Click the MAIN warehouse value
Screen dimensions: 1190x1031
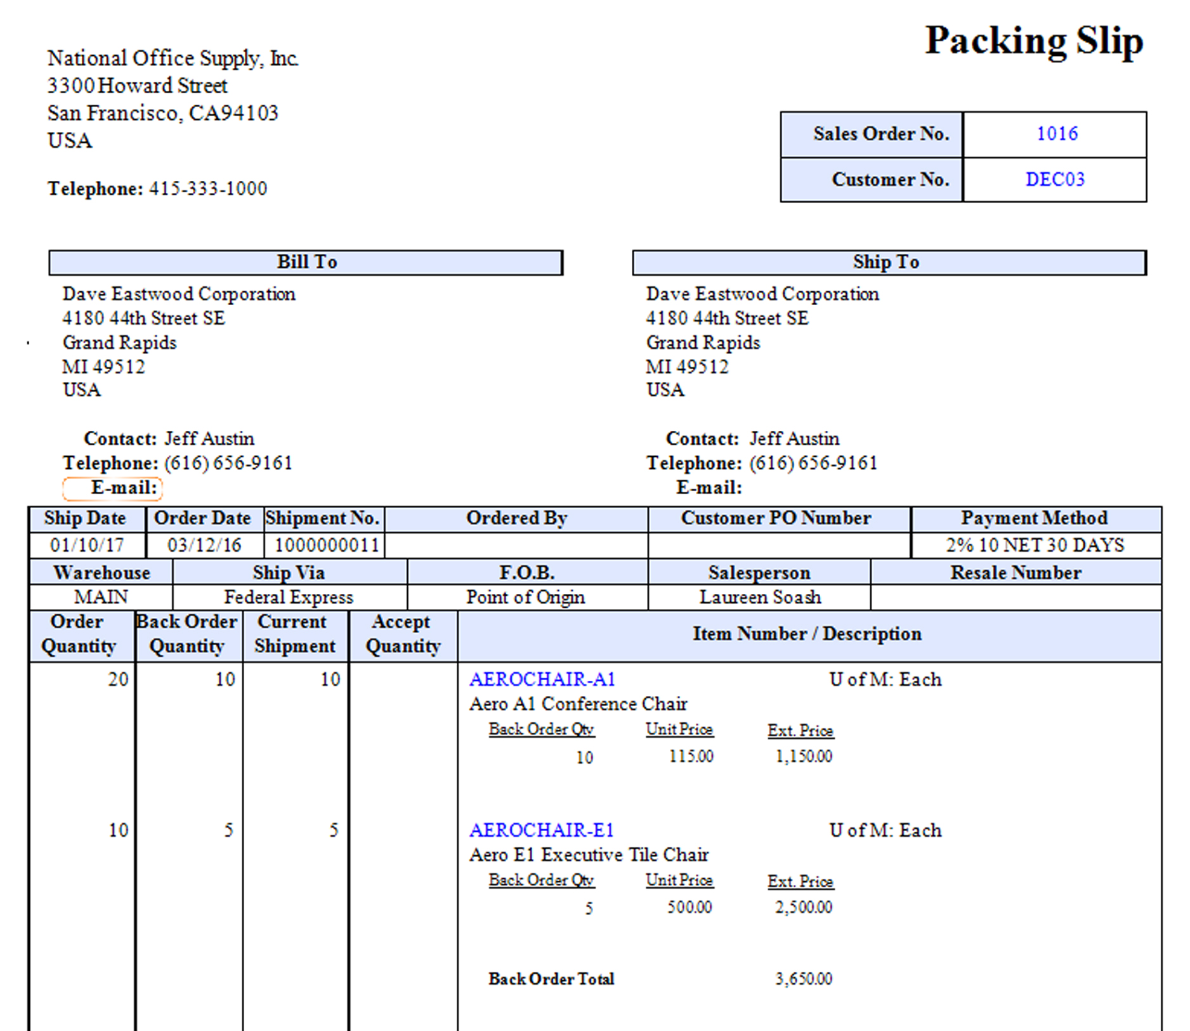pyautogui.click(x=101, y=597)
